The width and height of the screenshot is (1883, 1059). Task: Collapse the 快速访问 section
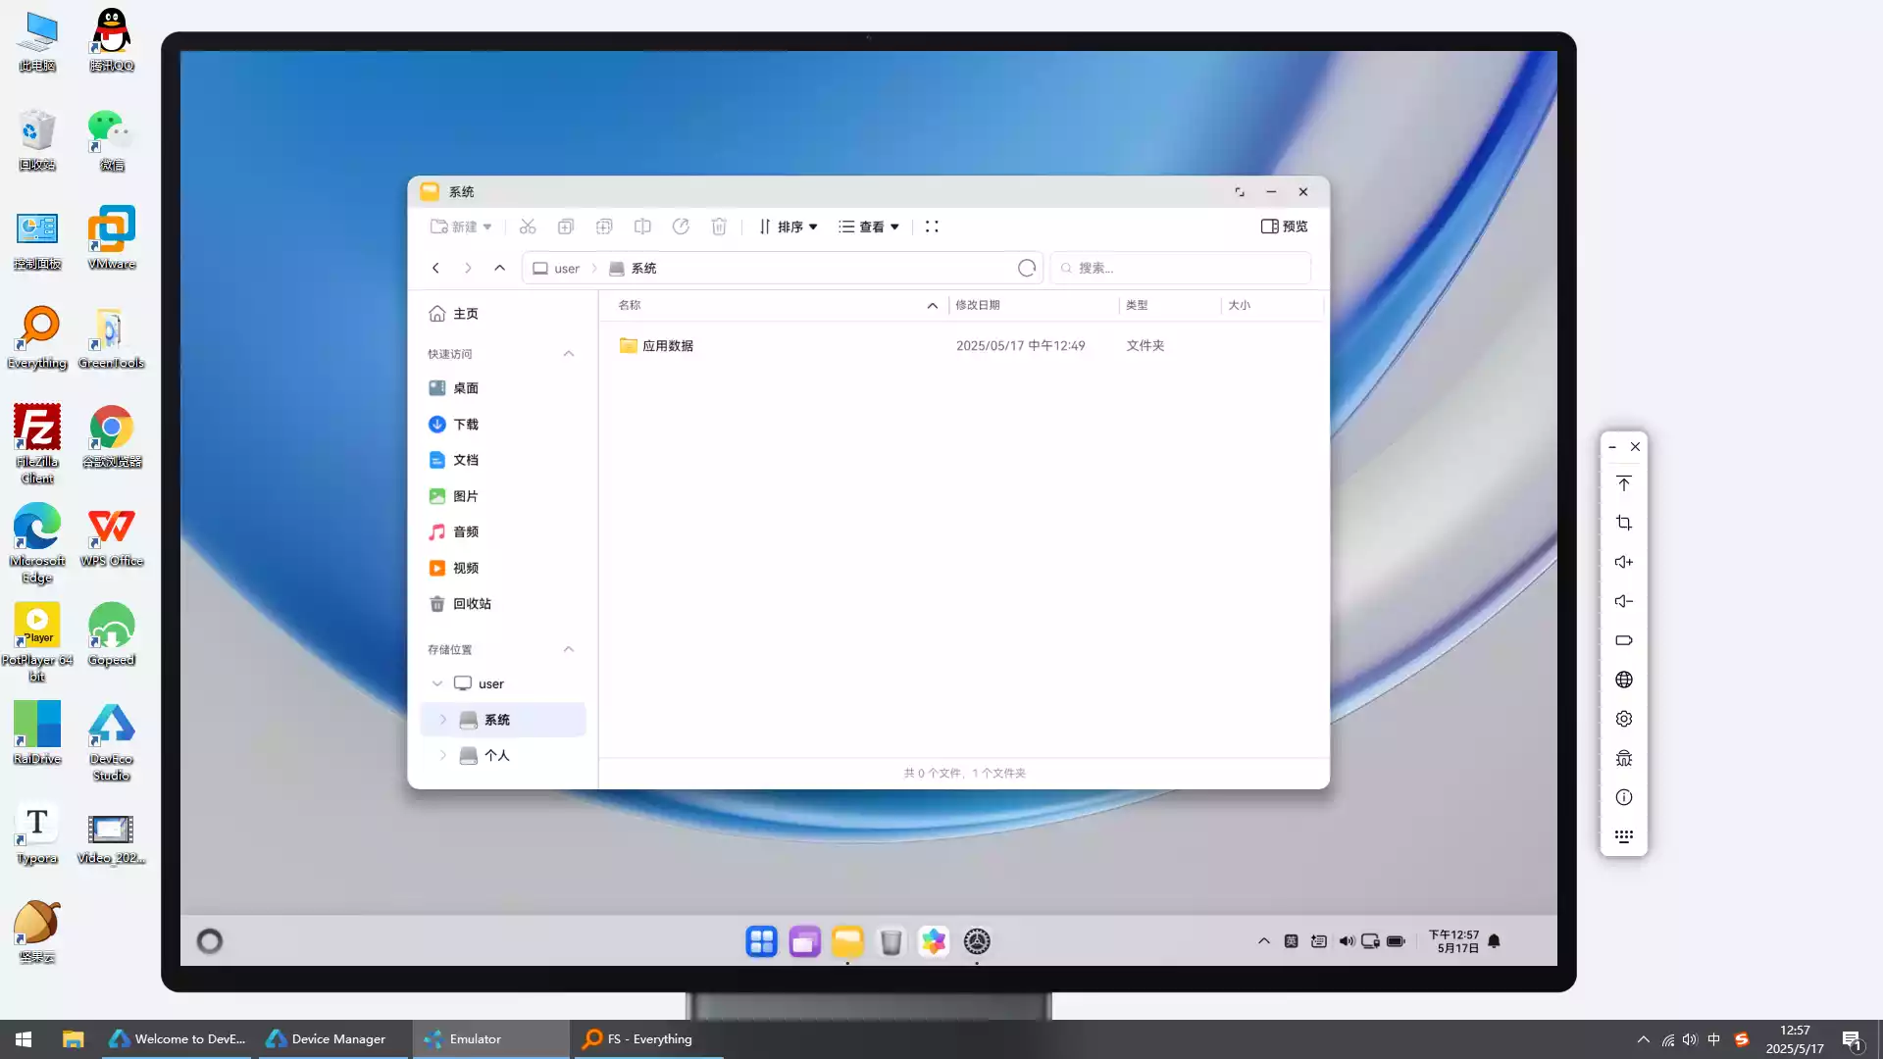click(569, 354)
